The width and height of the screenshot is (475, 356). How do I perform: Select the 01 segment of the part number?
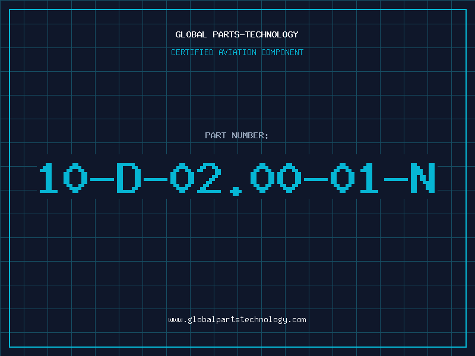(x=354, y=178)
